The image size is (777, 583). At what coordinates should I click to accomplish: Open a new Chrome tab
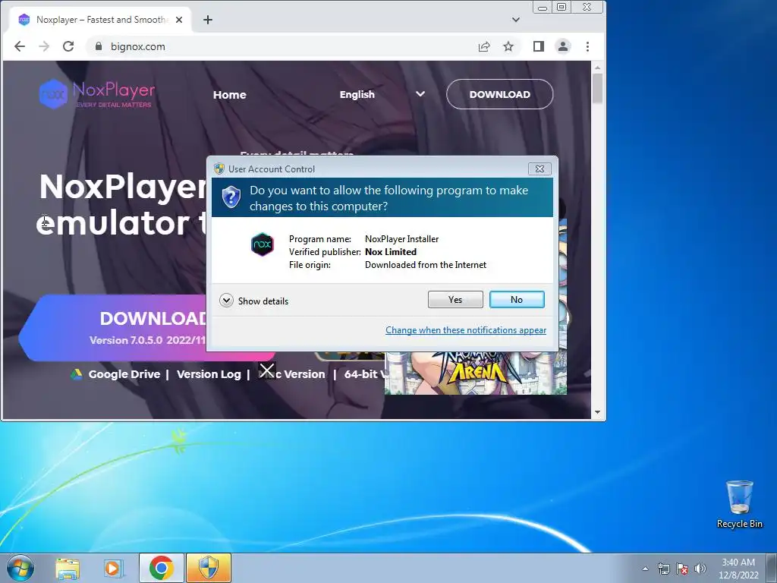[208, 20]
